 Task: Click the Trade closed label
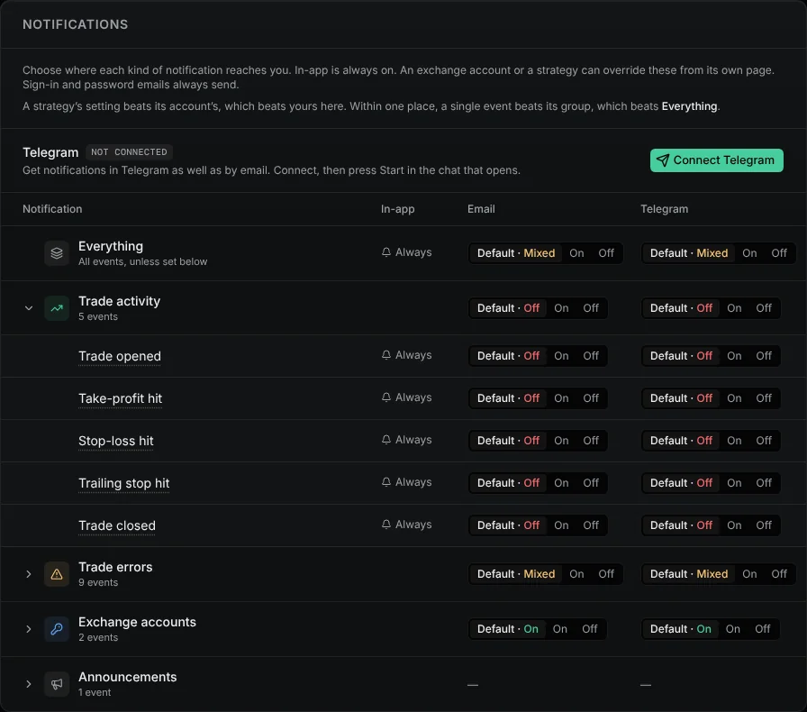tap(117, 525)
